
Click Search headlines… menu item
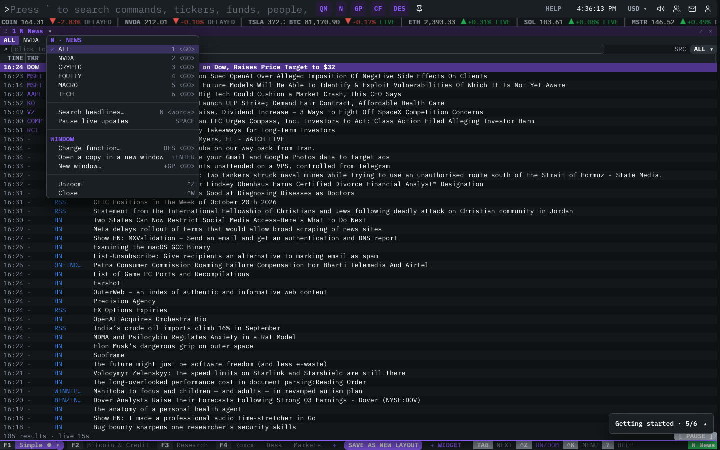pyautogui.click(x=123, y=112)
